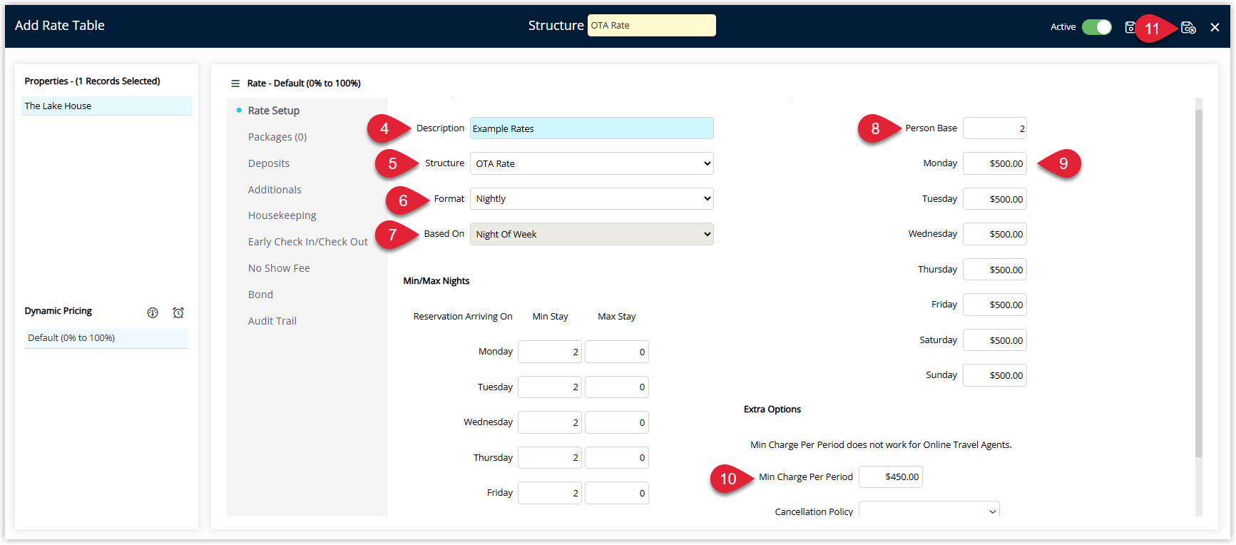Open the hamburger menu beside Rate - Default

pyautogui.click(x=235, y=83)
